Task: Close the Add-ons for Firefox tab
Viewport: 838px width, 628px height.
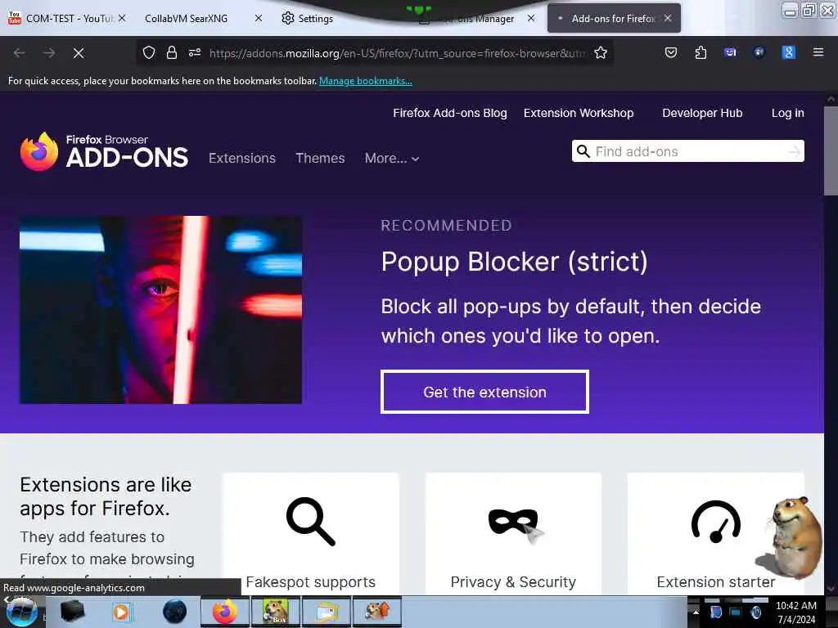Action: coord(668,18)
